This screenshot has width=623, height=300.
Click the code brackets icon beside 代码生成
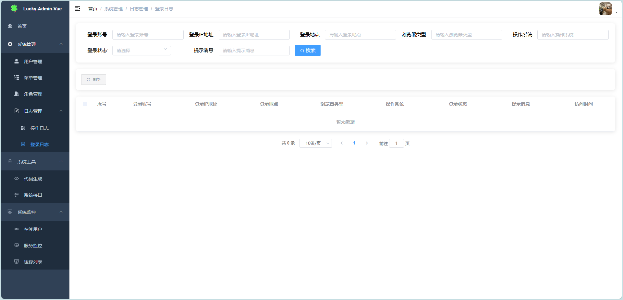[x=17, y=179]
